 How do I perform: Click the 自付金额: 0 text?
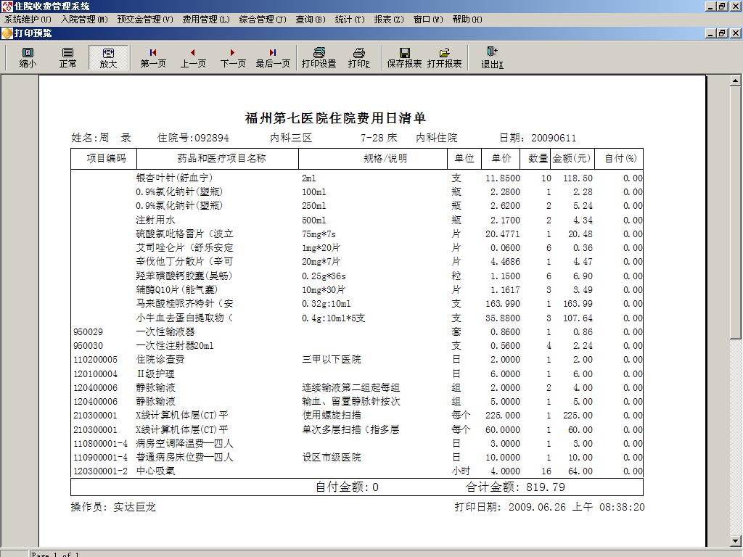(x=347, y=487)
